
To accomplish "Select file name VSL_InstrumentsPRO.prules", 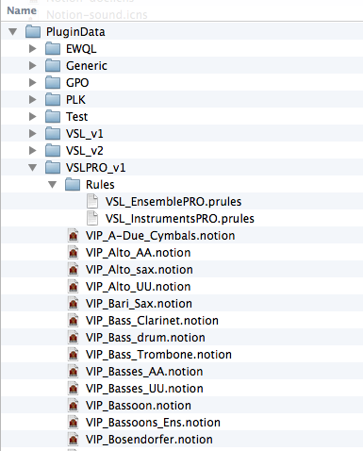I will pyautogui.click(x=180, y=219).
